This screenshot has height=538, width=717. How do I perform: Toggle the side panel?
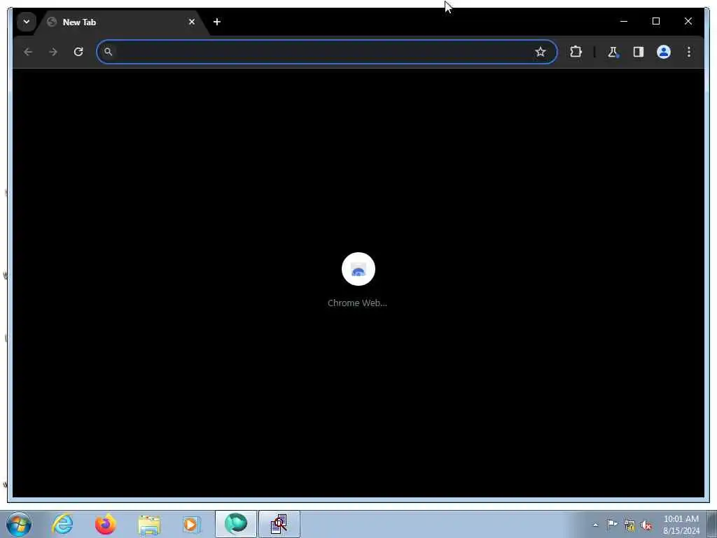point(639,52)
